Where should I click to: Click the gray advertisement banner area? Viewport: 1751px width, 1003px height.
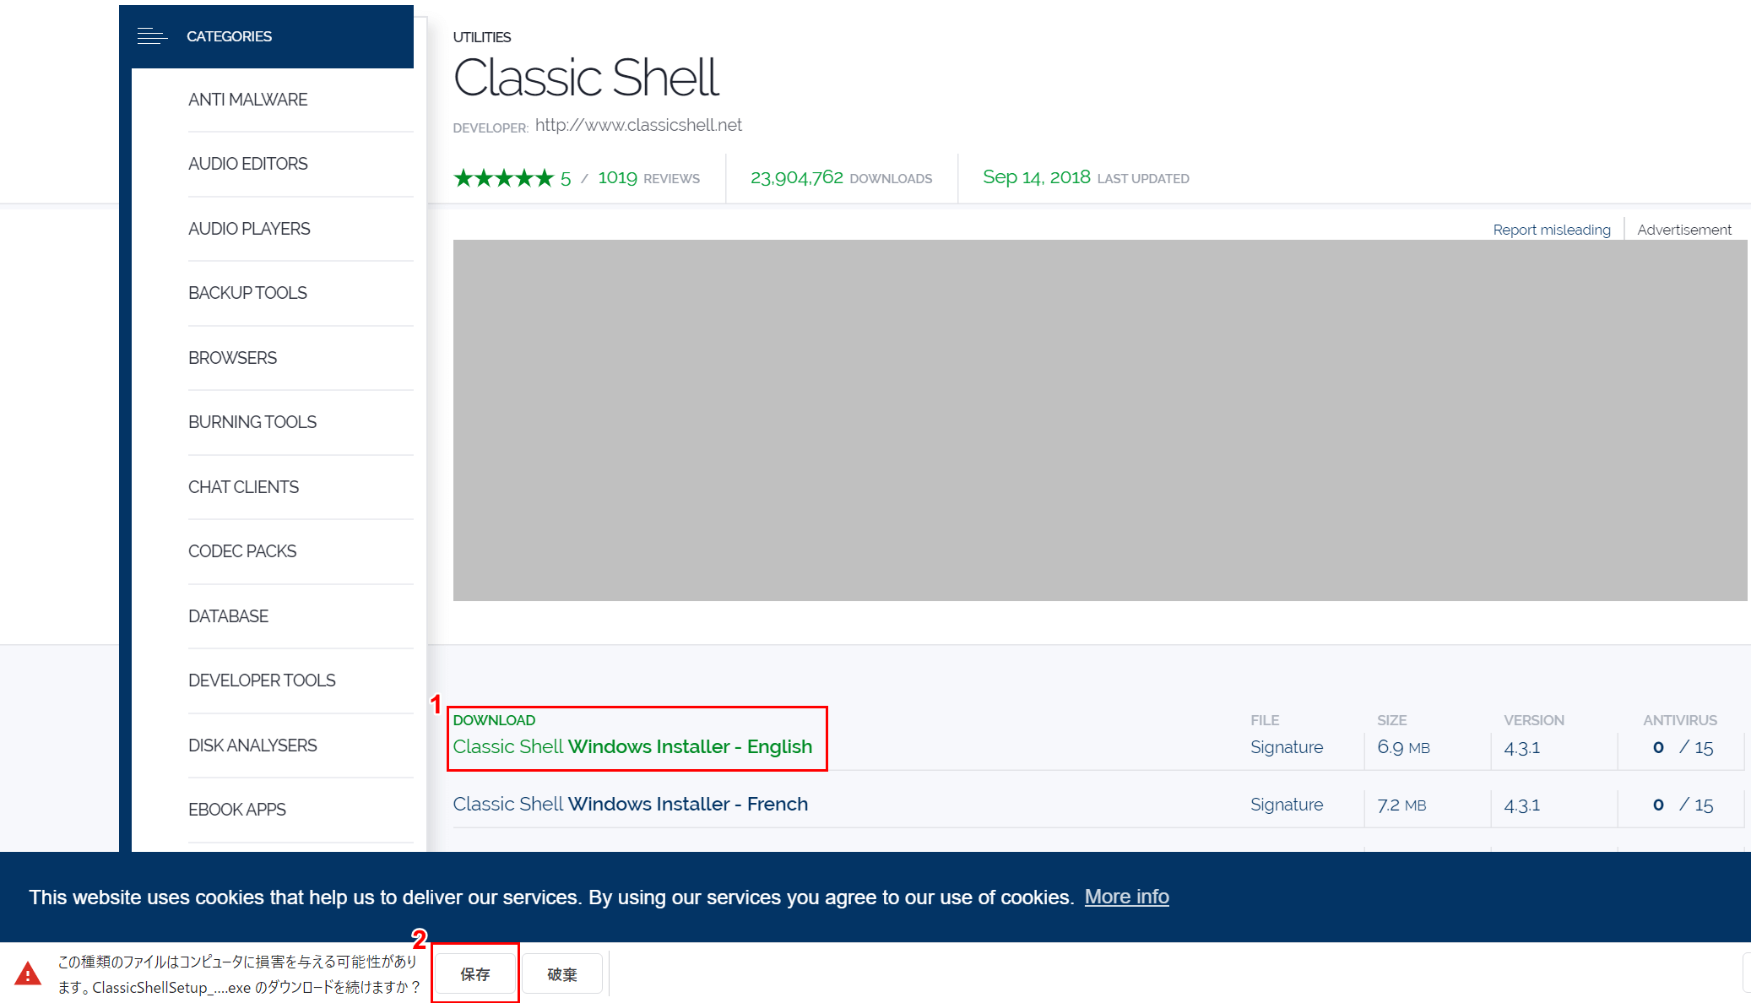1099,420
